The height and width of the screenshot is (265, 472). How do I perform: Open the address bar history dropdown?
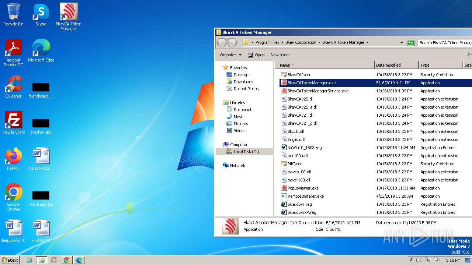[x=402, y=43]
